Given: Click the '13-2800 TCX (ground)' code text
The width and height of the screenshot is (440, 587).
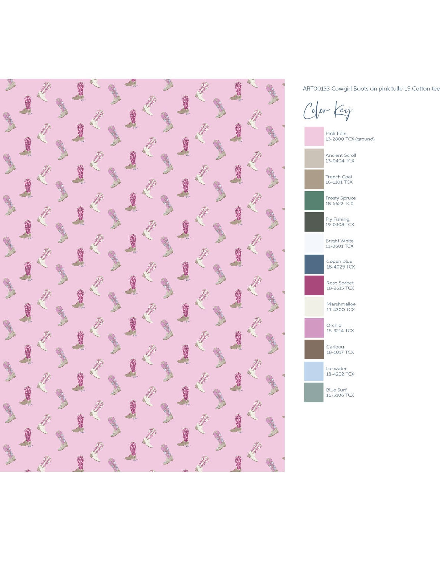Looking at the screenshot, I should (350, 139).
